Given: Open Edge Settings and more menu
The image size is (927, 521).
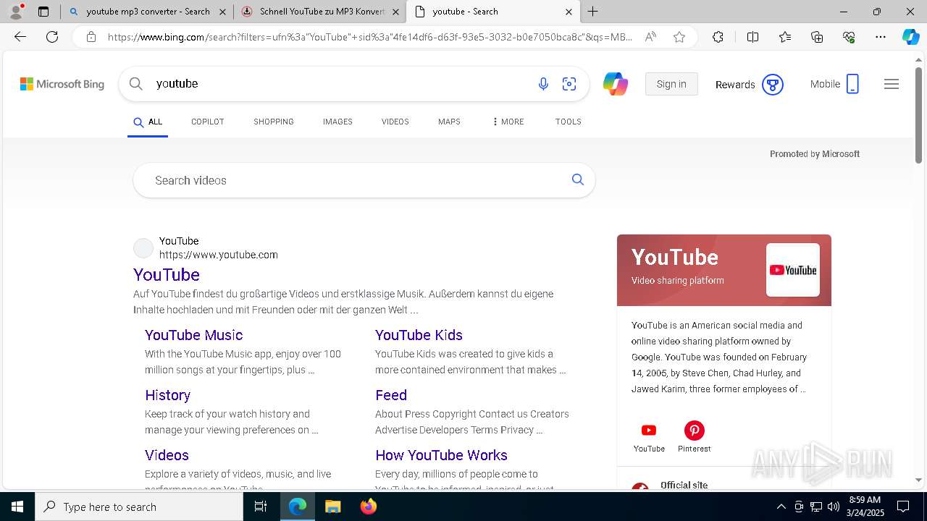Looking at the screenshot, I should point(881,37).
